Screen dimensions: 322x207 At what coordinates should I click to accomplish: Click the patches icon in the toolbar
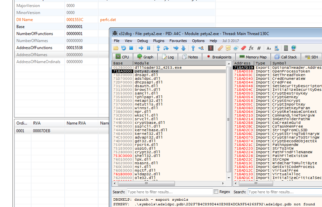220,48
